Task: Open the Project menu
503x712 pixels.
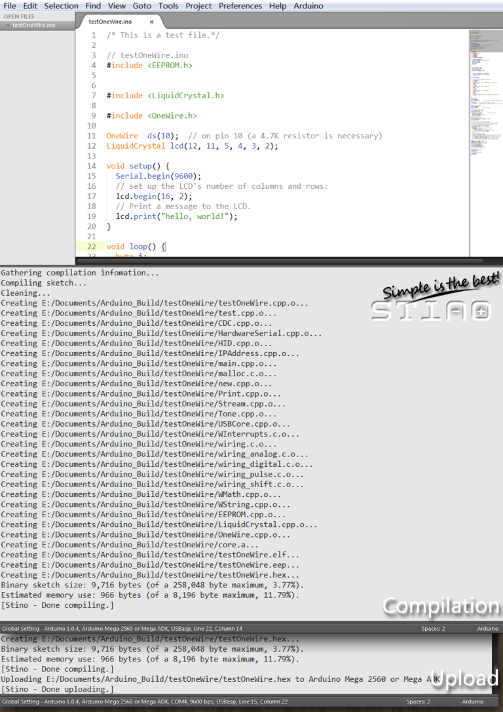Action: 198,6
